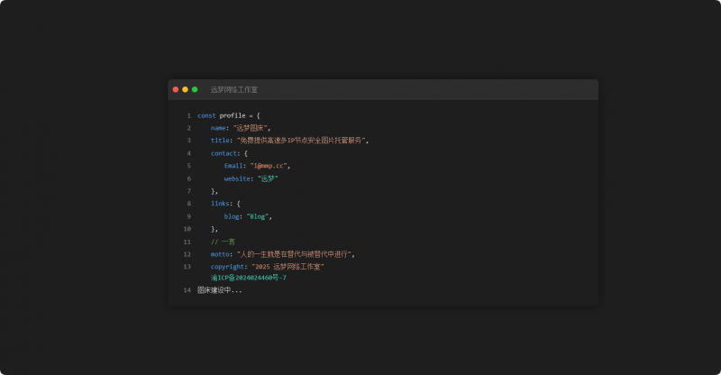Click the yellow minimize dot
The image size is (721, 375).
click(185, 89)
